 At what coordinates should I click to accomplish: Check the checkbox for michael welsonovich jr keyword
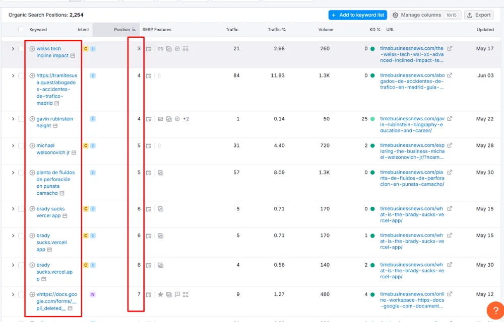point(22,145)
